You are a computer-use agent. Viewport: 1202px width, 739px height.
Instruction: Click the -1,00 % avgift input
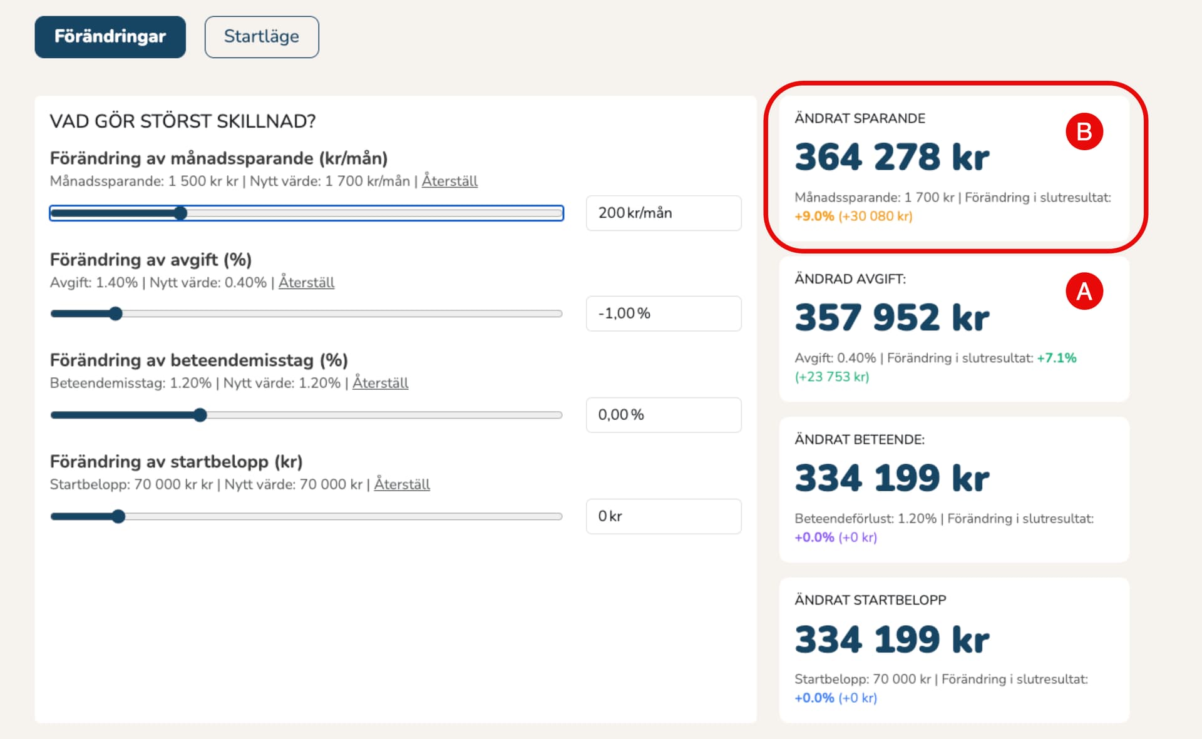(664, 314)
